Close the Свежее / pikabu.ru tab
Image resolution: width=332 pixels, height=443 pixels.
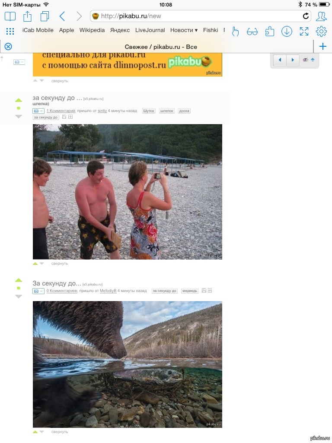[8, 47]
